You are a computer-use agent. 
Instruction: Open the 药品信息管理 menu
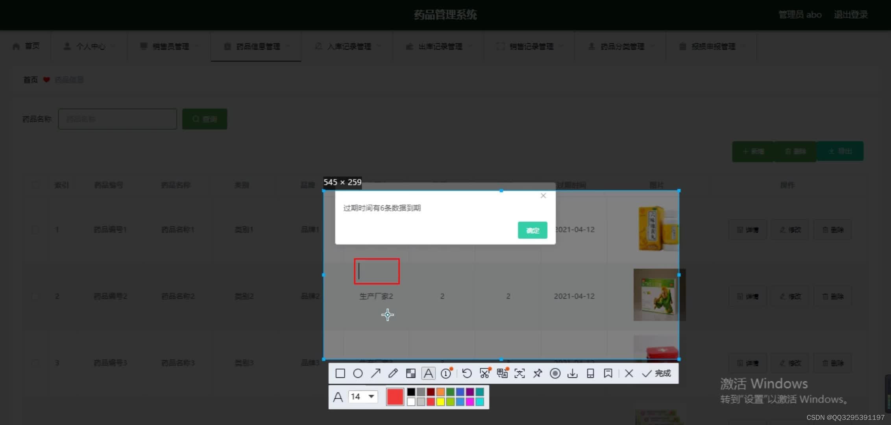tap(256, 46)
